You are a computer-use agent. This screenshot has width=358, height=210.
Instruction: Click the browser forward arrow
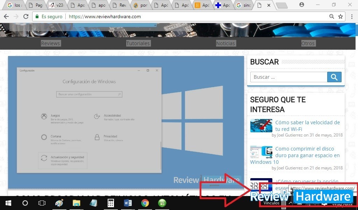(x=16, y=16)
